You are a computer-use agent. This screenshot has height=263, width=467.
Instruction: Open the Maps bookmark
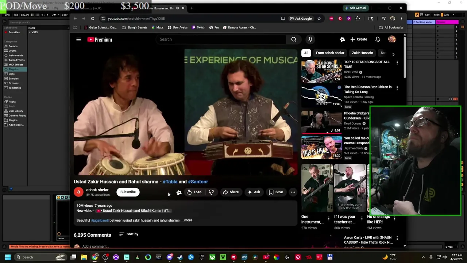(x=157, y=27)
